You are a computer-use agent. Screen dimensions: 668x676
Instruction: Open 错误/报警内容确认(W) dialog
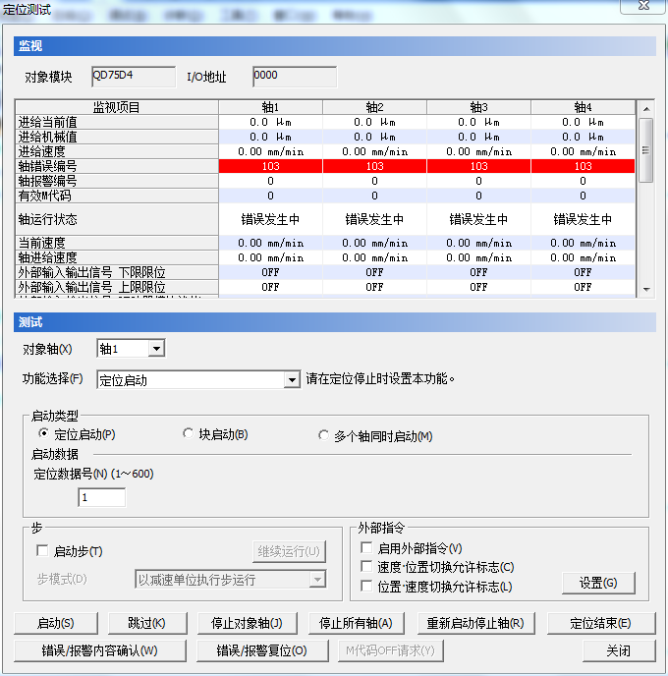tap(98, 650)
